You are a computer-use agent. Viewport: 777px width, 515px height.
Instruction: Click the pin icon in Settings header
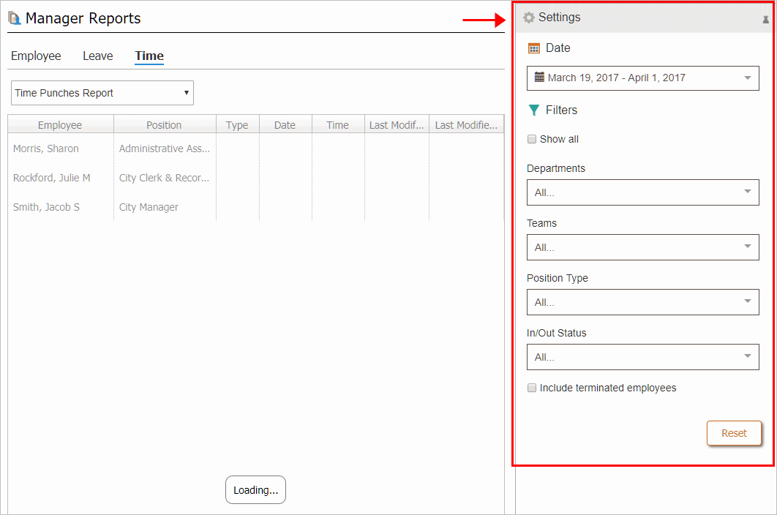pos(765,20)
